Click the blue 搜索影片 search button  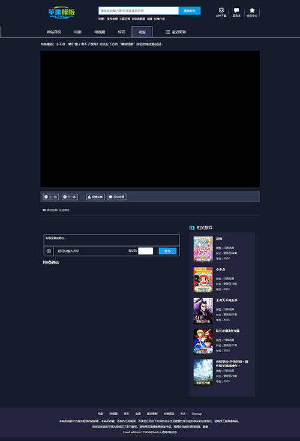[x=190, y=11]
